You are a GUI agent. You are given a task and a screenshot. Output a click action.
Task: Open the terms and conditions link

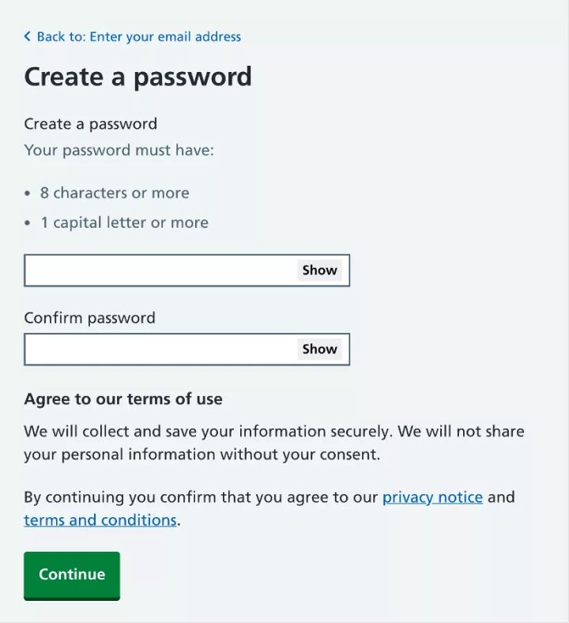pos(100,520)
